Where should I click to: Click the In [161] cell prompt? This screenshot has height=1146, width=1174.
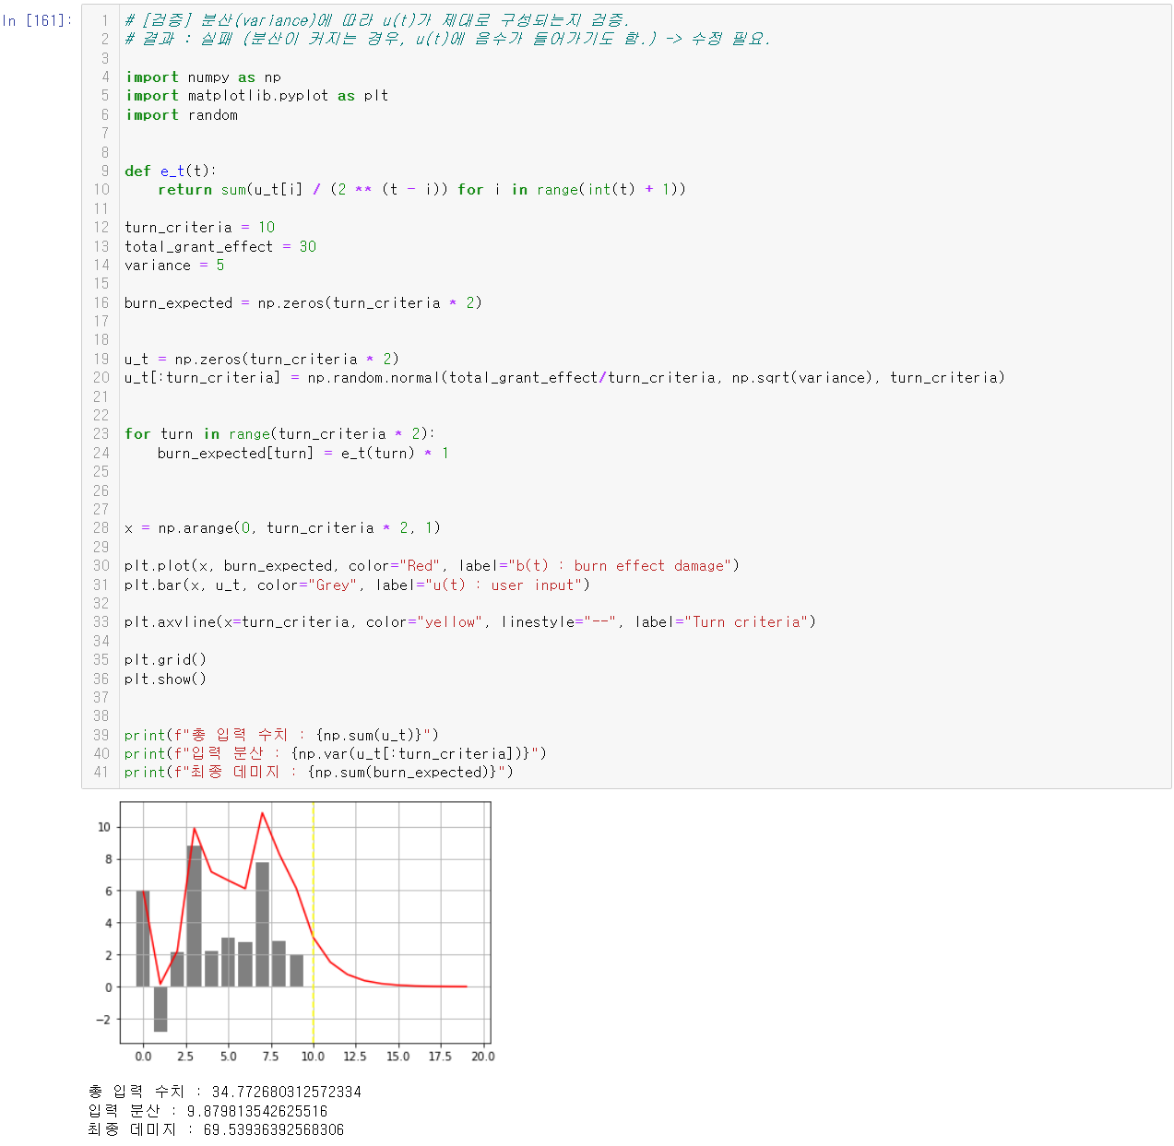pyautogui.click(x=37, y=20)
